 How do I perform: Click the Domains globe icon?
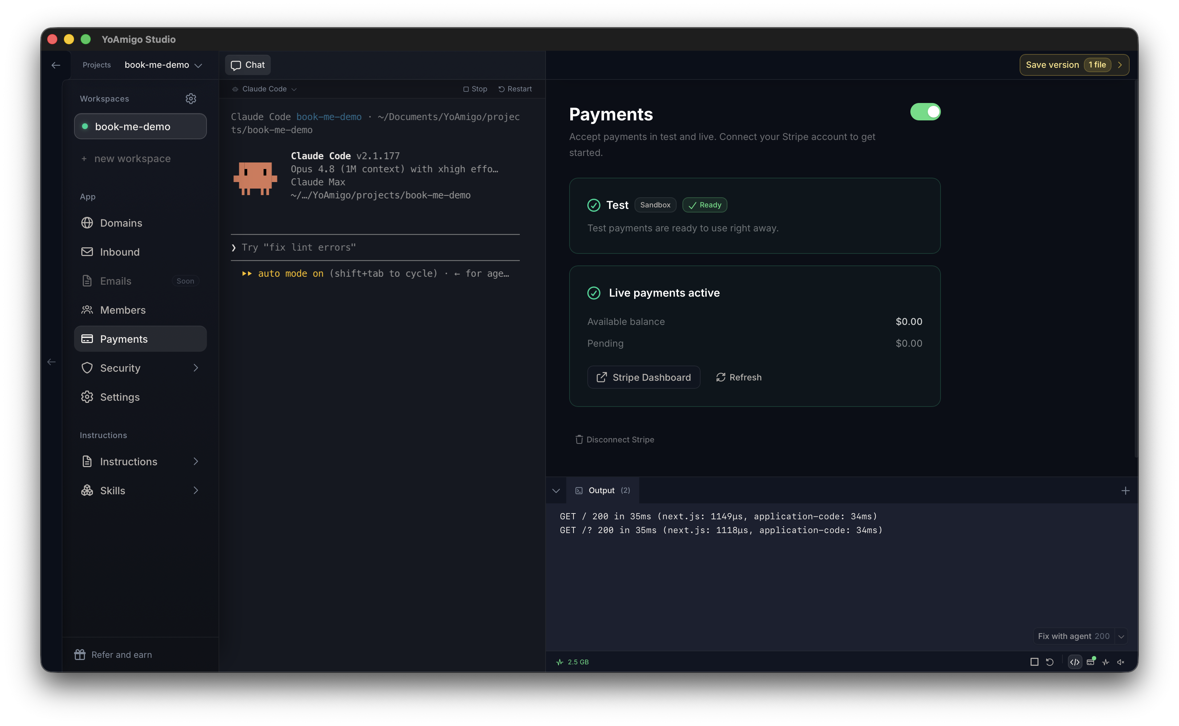coord(87,223)
